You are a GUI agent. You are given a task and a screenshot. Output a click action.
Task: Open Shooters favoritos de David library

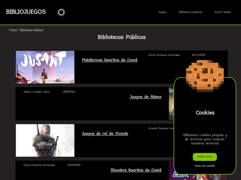(x=136, y=170)
